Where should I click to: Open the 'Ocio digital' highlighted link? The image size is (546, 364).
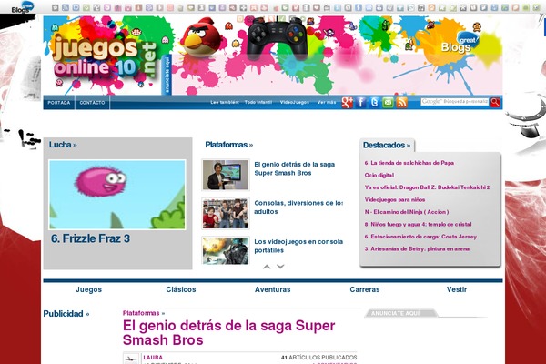379,175
